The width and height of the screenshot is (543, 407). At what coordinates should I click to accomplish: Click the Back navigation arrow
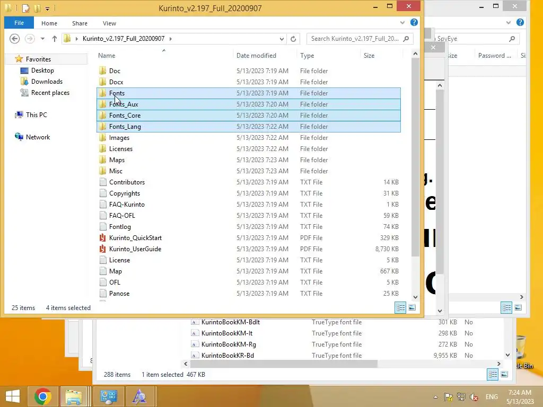14,38
